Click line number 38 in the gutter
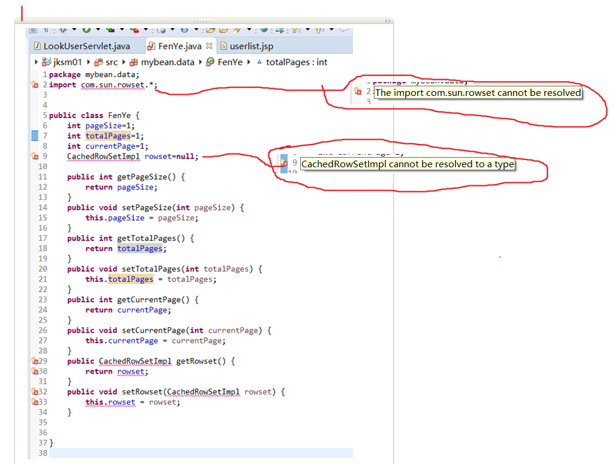Screen dimensions: 613x464 (43, 453)
